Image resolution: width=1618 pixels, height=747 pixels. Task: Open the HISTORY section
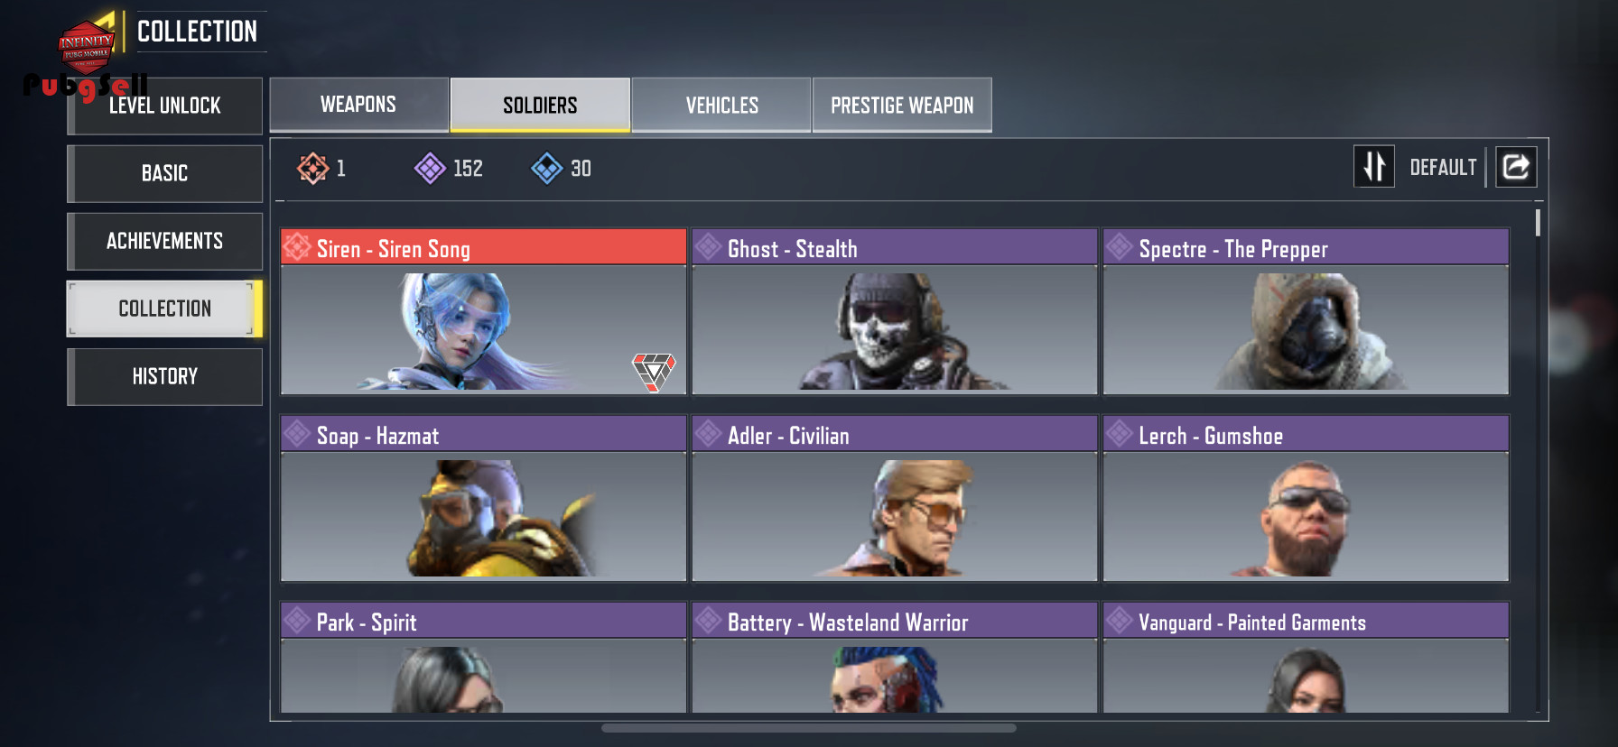(164, 376)
